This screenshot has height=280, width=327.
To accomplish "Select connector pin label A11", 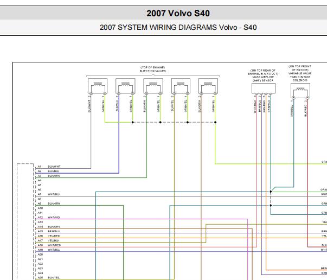I will pyautogui.click(x=40, y=213).
